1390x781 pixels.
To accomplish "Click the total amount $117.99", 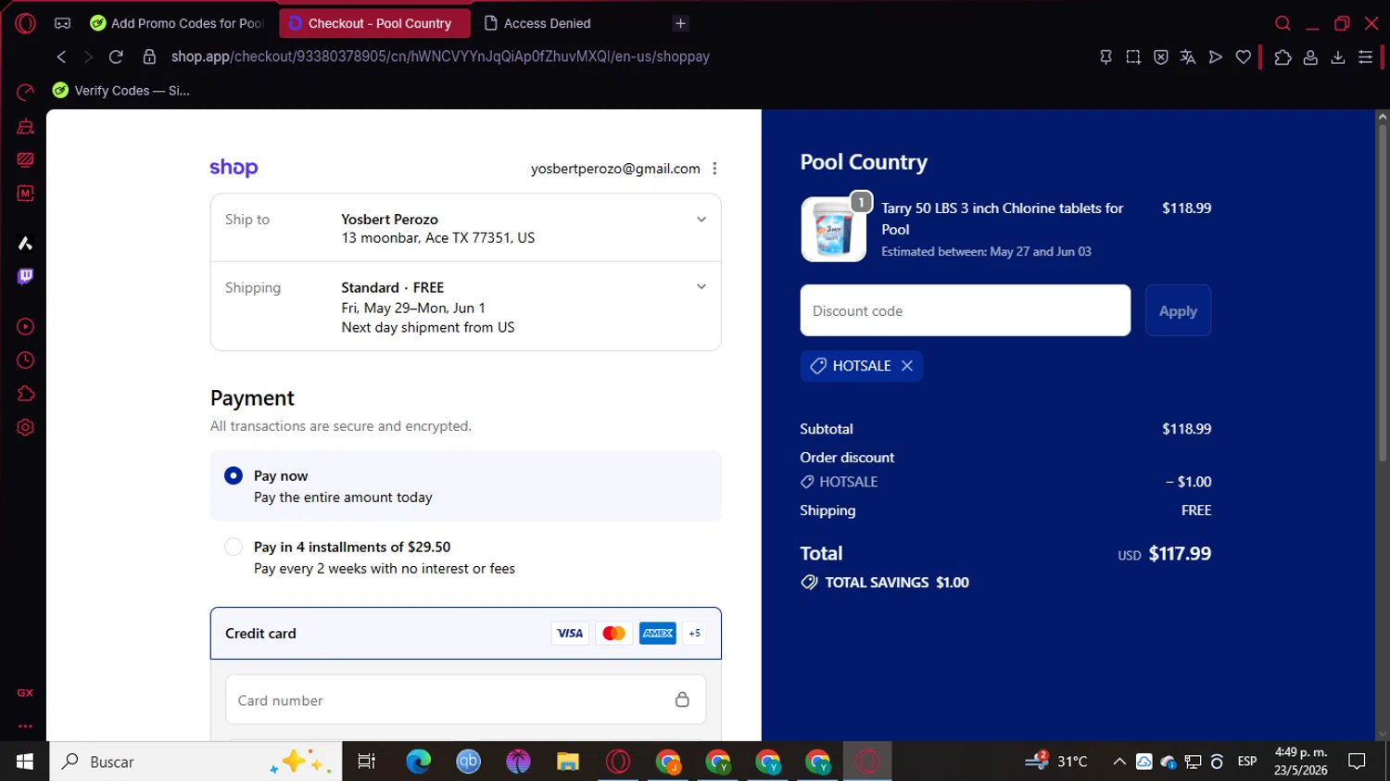I will point(1180,554).
